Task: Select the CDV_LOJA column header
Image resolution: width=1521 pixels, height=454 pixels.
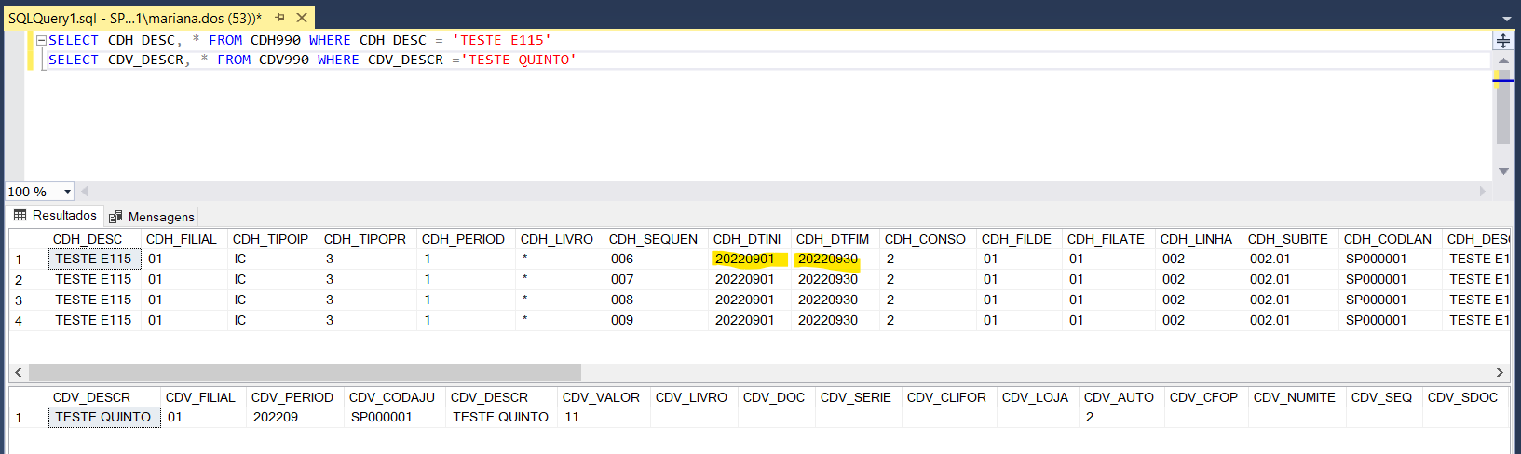Action: click(1037, 397)
